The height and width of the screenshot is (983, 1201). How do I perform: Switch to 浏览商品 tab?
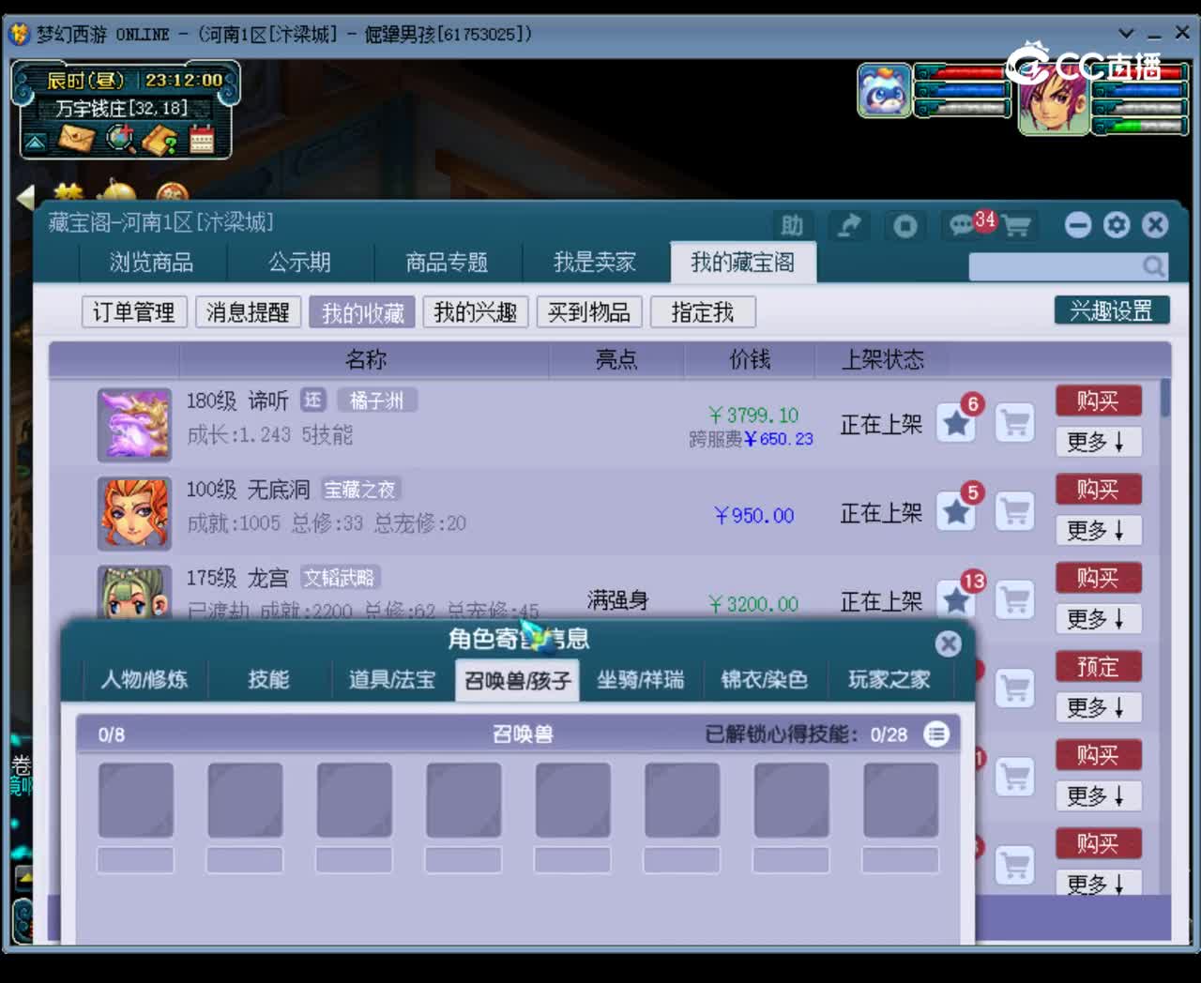pyautogui.click(x=151, y=263)
